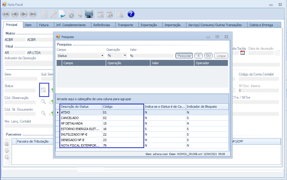Expand the Campo dropdown showing Status
The height and width of the screenshot is (180, 287).
(102, 55)
